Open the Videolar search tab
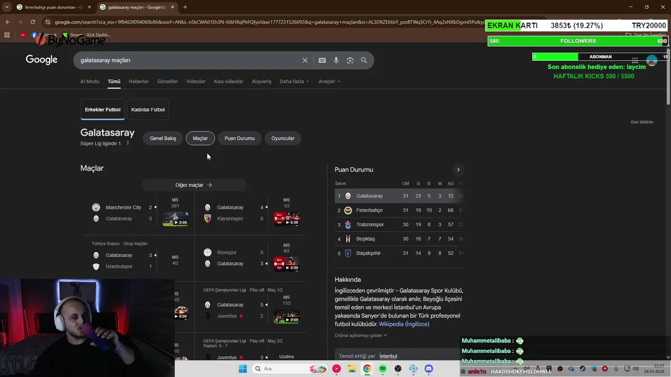This screenshot has height=377, width=671. click(196, 82)
